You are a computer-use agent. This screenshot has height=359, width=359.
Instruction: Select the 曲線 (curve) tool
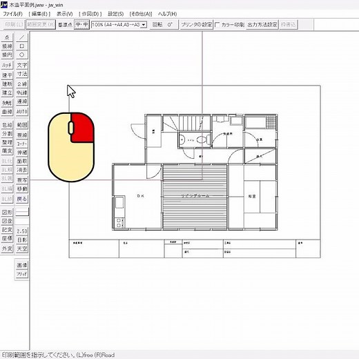[7, 112]
